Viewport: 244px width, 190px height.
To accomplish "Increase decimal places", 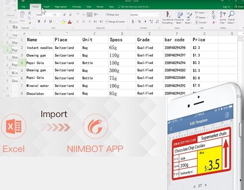I will [151, 22].
